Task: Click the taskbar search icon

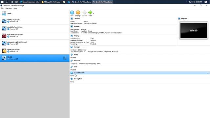Action: (x=7, y=2)
